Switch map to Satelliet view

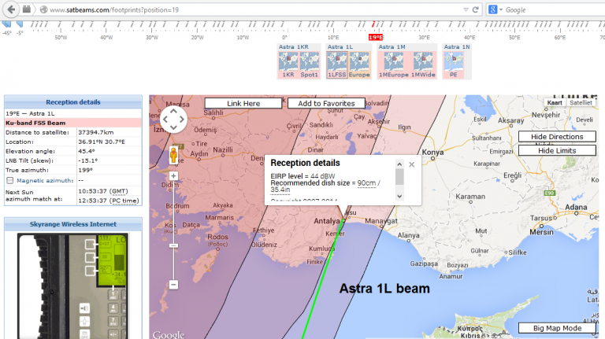pos(581,102)
